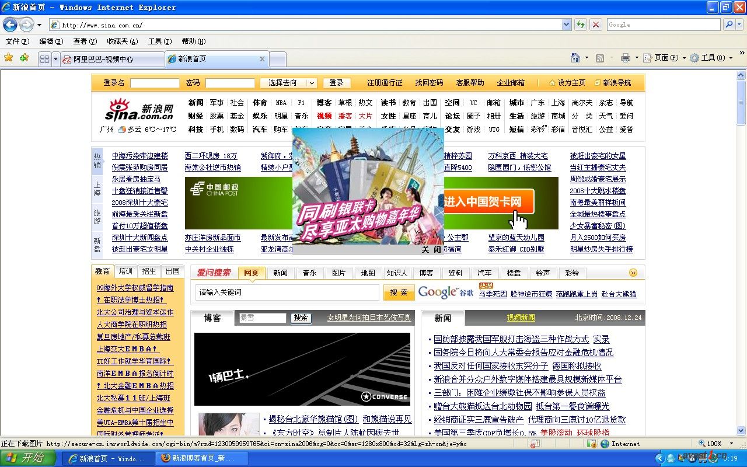Click the orange 搜索 search button
This screenshot has height=467, width=747.
(399, 292)
